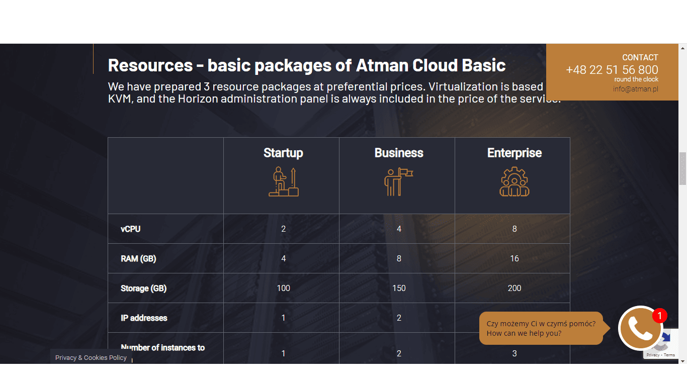Click the Business RAM value 8
The height and width of the screenshot is (386, 687).
(x=399, y=258)
